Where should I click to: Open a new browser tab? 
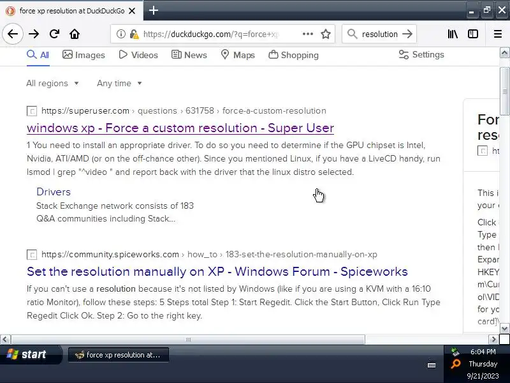click(154, 10)
